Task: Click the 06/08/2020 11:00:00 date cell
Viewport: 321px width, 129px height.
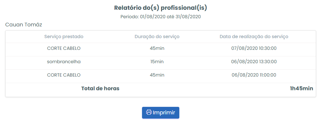Action: pyautogui.click(x=254, y=75)
